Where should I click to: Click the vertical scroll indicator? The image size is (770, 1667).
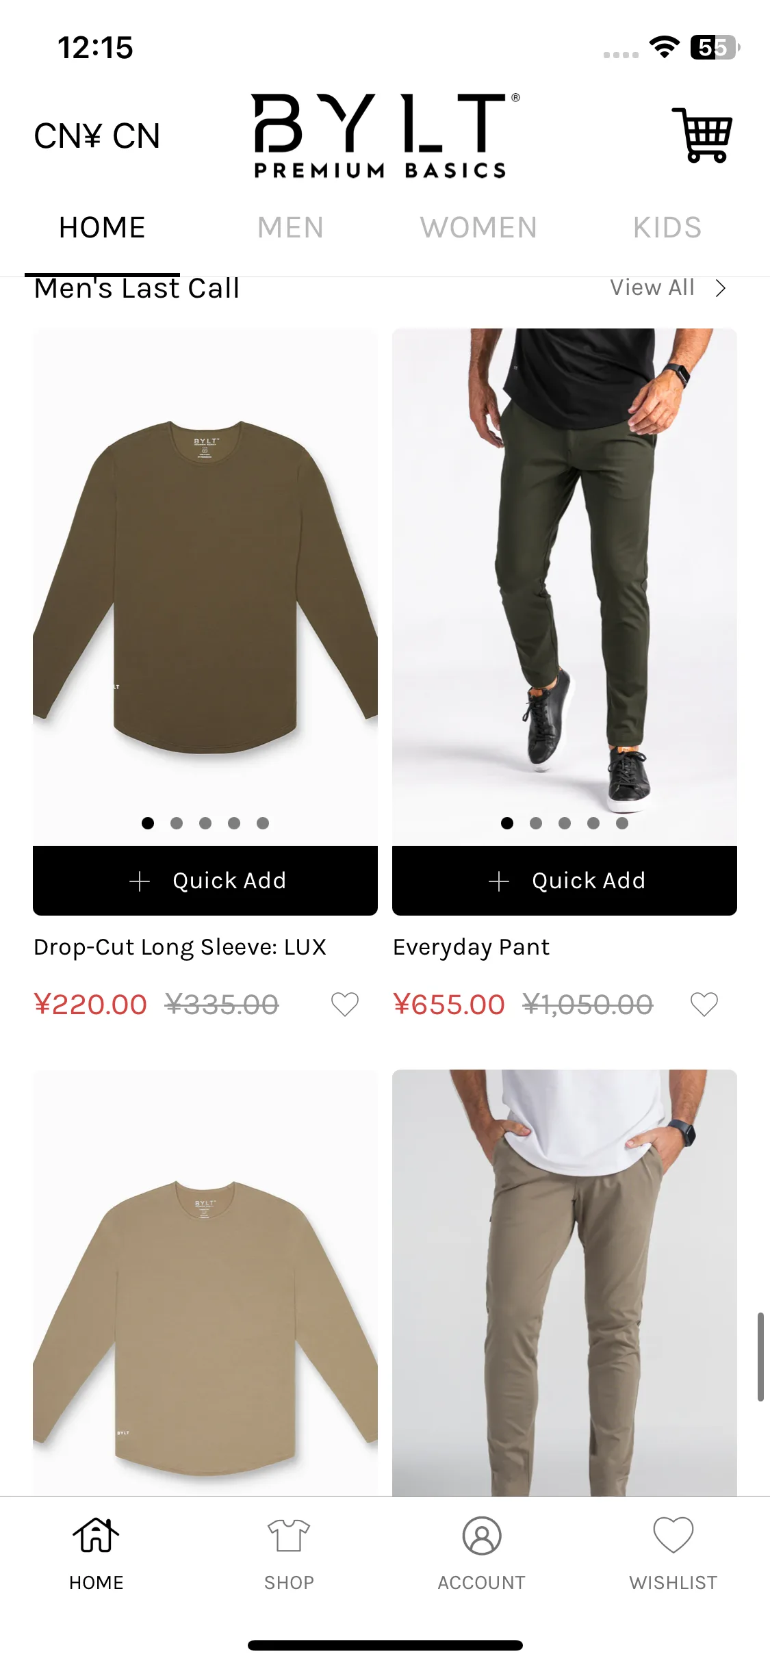point(760,1356)
